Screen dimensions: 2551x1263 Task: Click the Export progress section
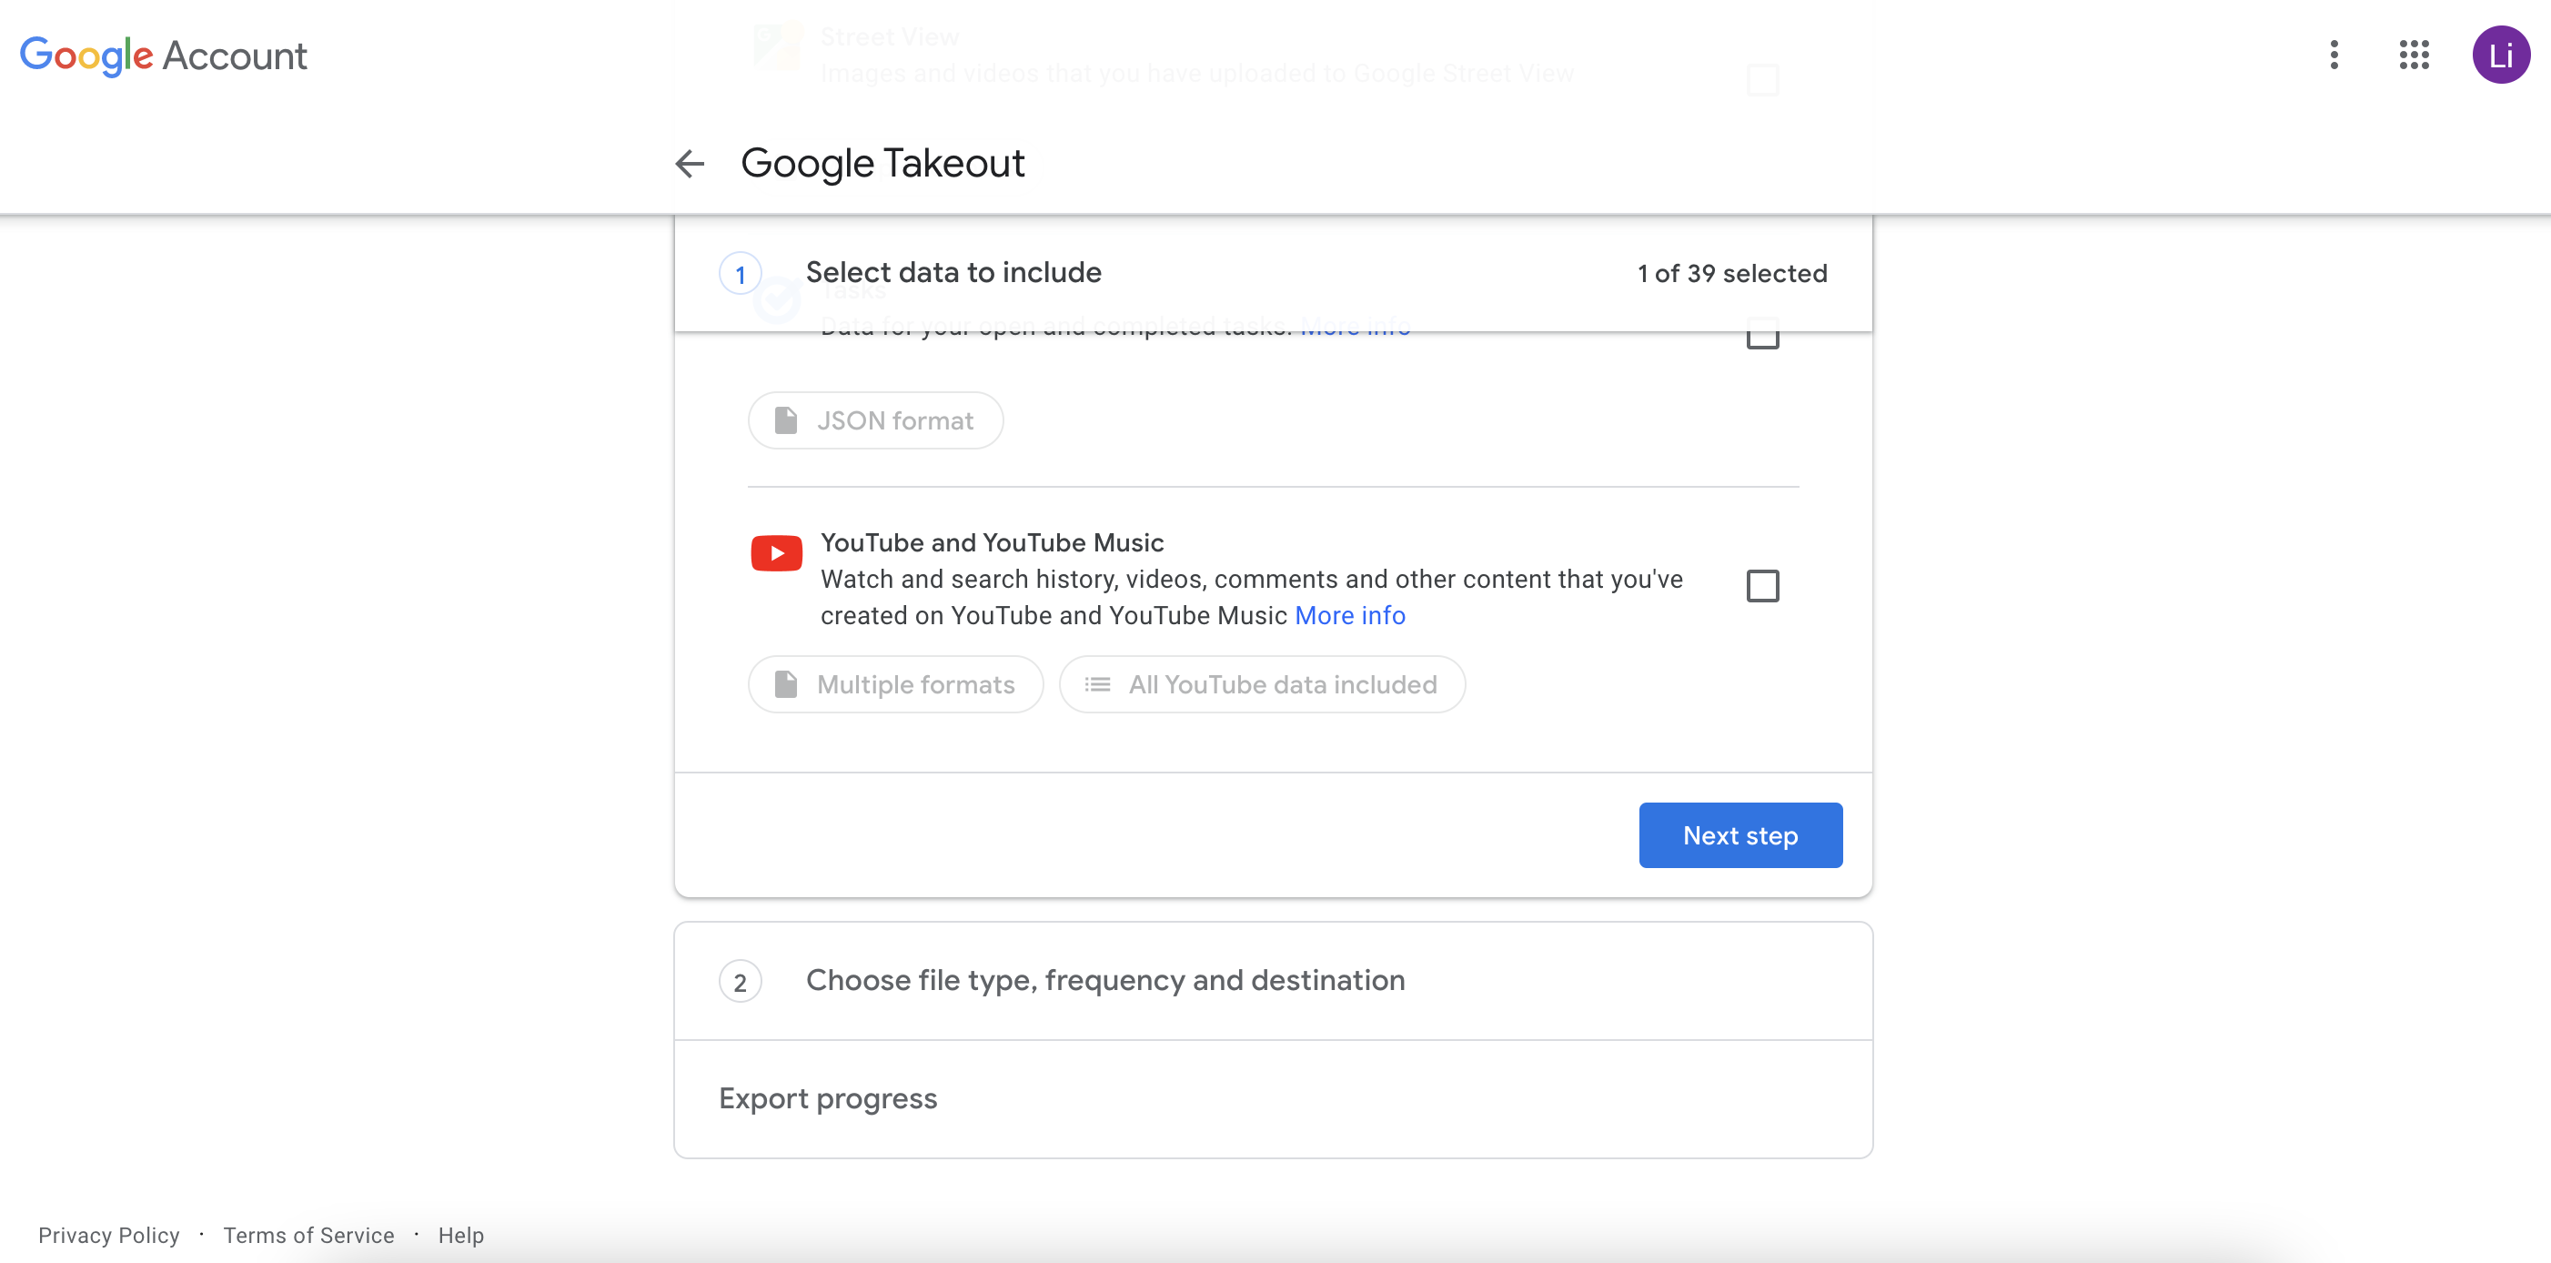(828, 1098)
